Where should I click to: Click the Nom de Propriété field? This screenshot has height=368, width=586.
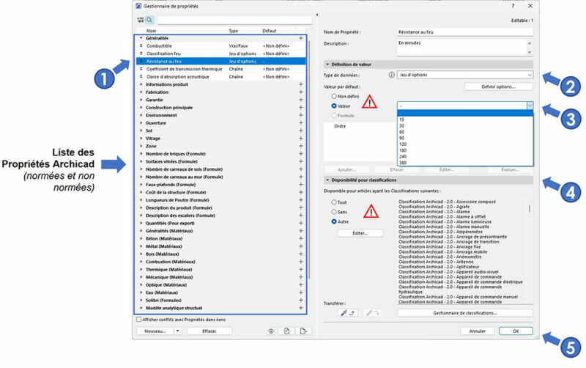[465, 32]
